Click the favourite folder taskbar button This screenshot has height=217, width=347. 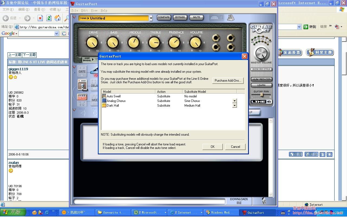(x=113, y=213)
